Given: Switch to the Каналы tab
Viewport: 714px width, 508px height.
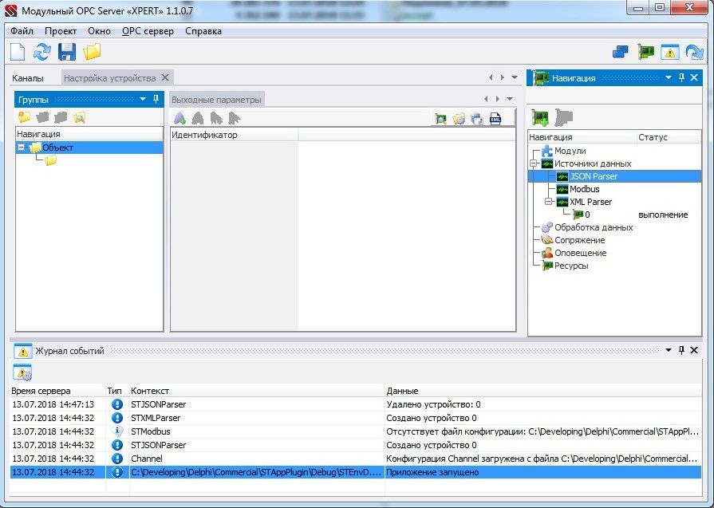Looking at the screenshot, I should (x=28, y=78).
